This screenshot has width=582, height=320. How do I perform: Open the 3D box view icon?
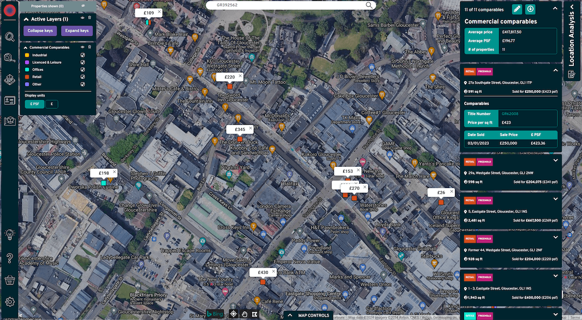[10, 121]
